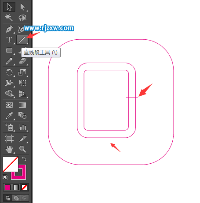Select the Pencil tool

tap(9, 61)
